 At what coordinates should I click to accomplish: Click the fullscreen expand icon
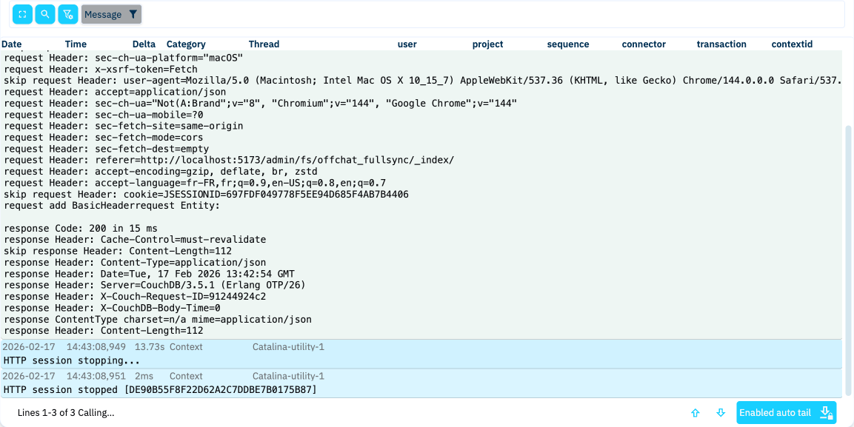(x=22, y=14)
